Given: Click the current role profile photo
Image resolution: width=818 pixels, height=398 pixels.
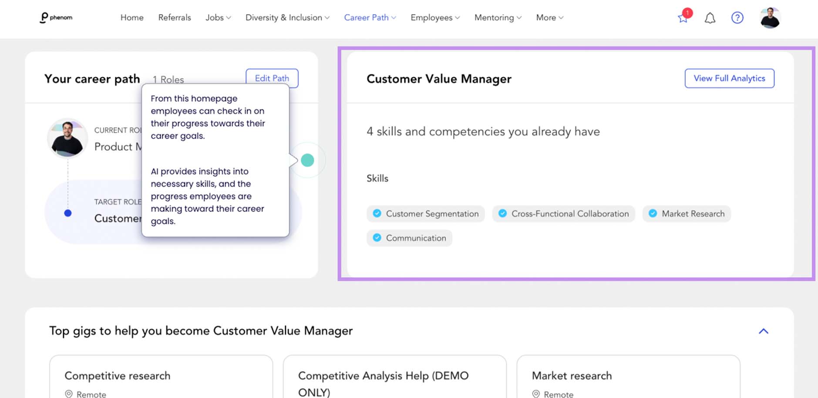Looking at the screenshot, I should [67, 139].
